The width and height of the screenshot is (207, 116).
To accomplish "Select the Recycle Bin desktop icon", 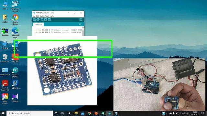I will pos(5,58).
